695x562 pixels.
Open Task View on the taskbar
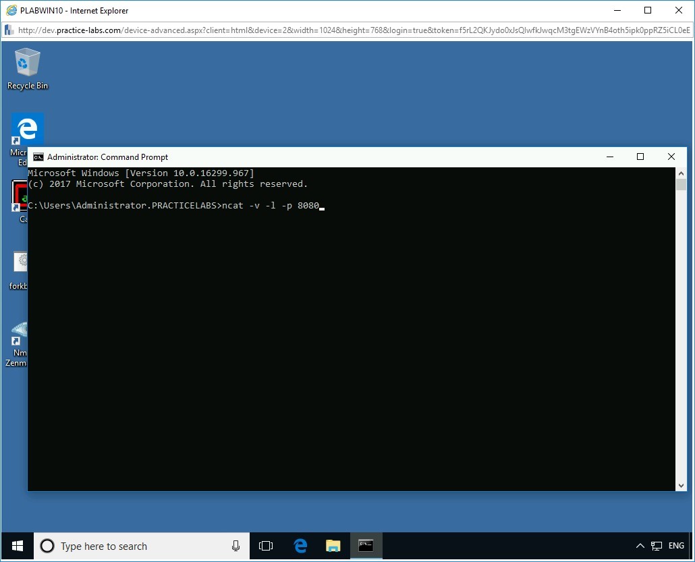point(267,546)
